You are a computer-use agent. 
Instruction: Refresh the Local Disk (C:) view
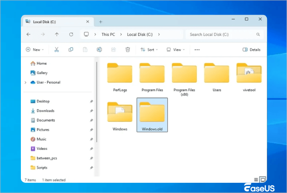[x=71, y=34]
